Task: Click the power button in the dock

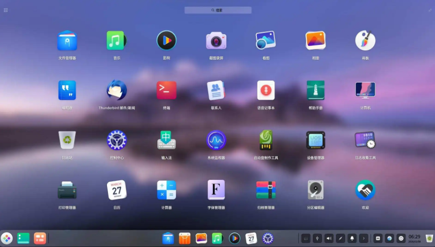Action: click(401, 239)
